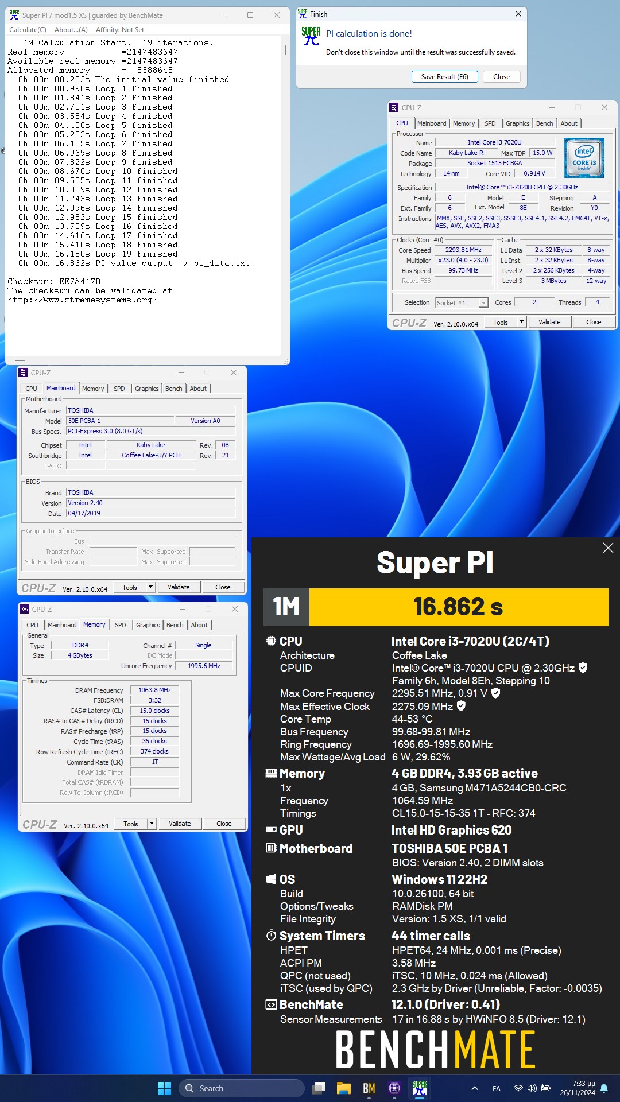
Task: Click CPU-Z icon in top CPU-Z title bar
Action: click(x=394, y=107)
